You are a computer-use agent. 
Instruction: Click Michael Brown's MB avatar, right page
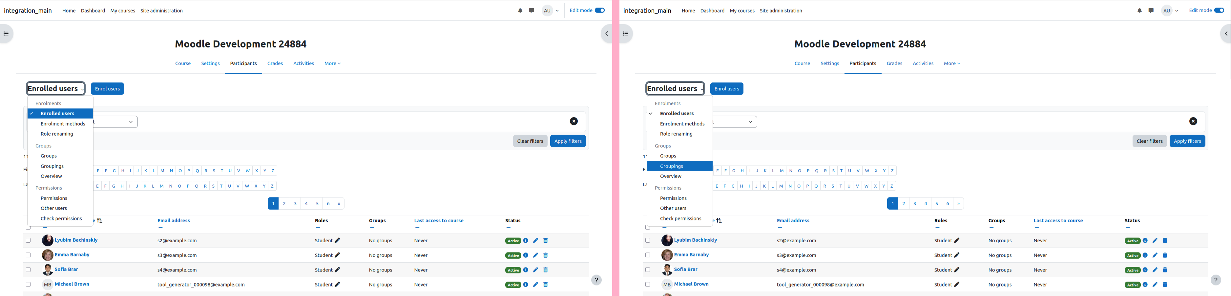[x=667, y=285]
